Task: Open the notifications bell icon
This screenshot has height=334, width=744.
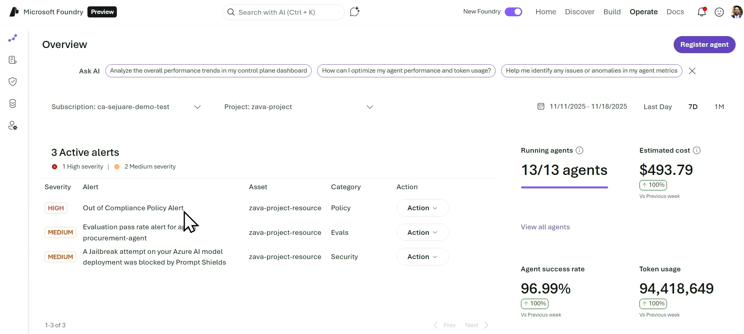Action: click(701, 12)
